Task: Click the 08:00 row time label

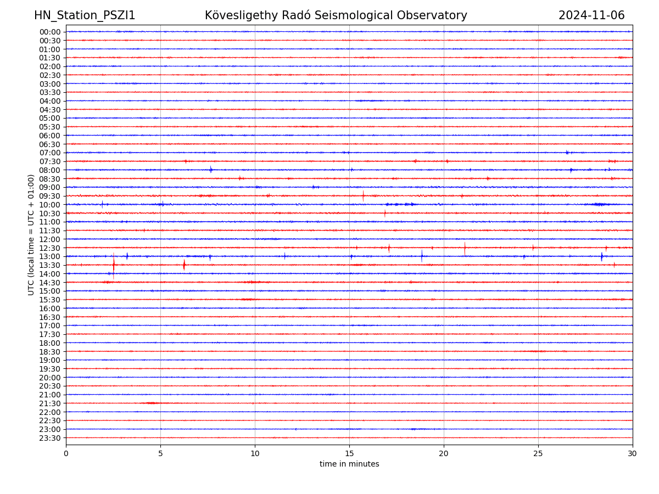Action: 49,170
